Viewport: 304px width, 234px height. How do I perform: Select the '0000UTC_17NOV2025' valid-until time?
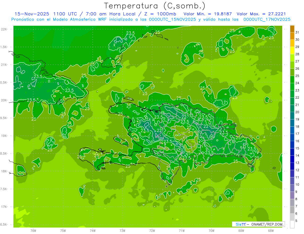(267, 19)
